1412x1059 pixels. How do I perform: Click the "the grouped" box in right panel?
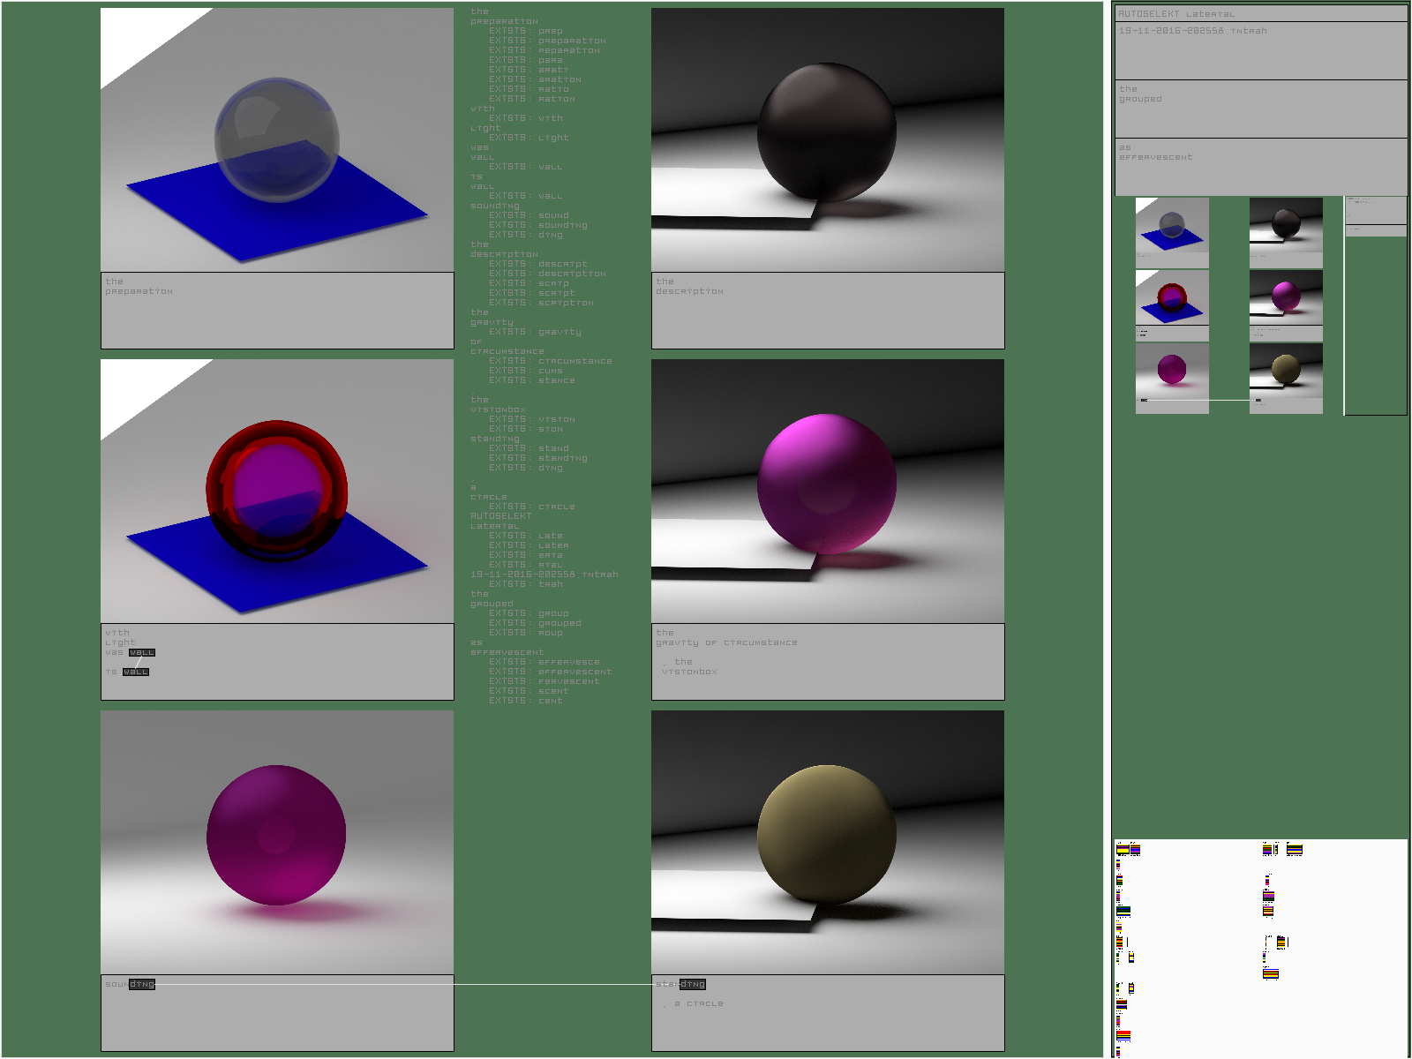click(1260, 109)
